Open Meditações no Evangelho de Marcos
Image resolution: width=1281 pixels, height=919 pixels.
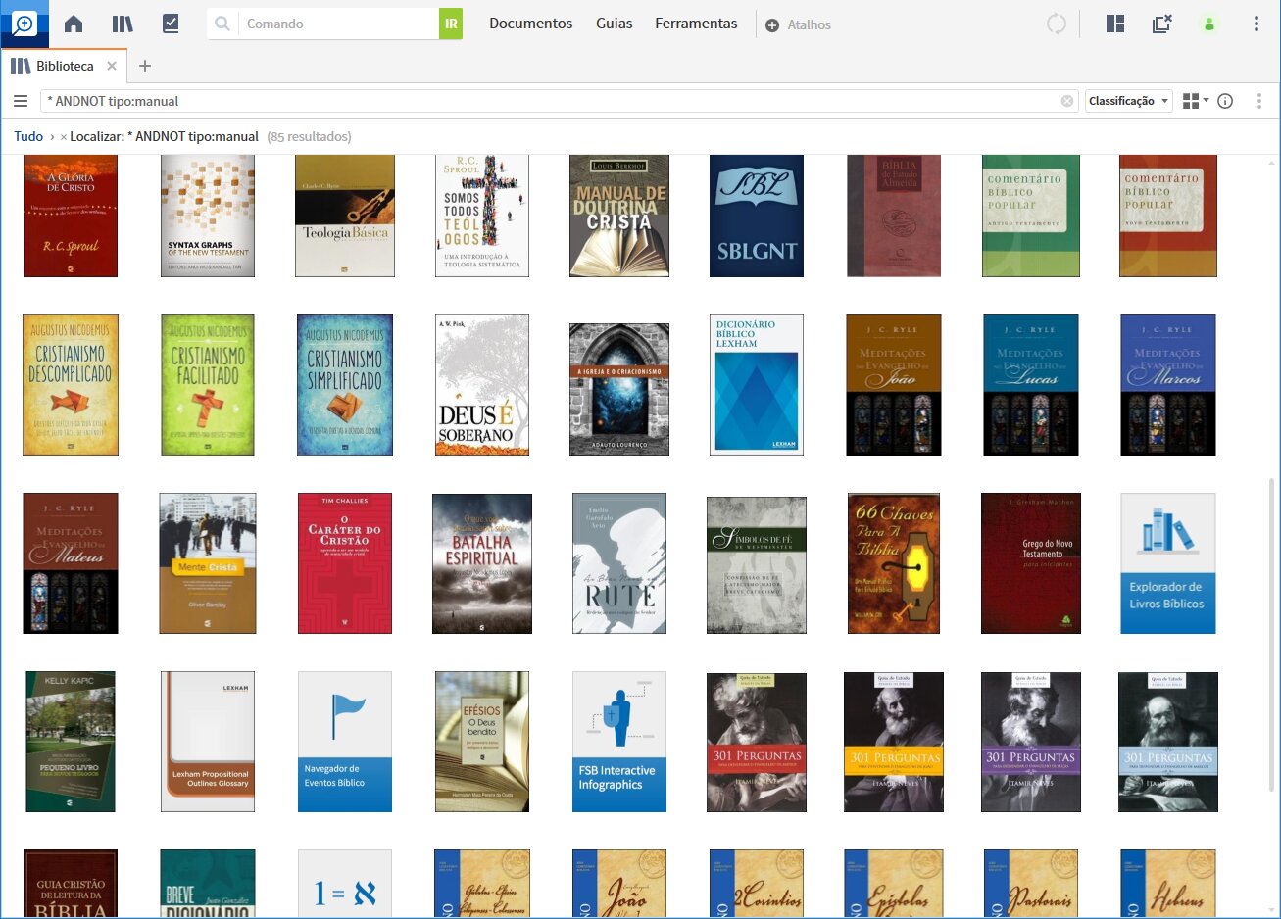tap(1168, 385)
